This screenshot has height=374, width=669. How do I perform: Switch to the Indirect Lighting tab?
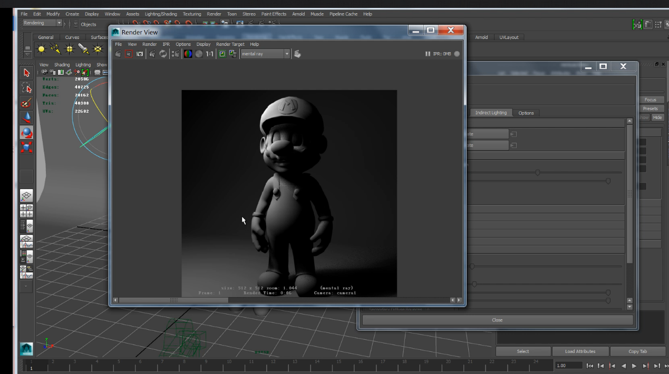point(490,113)
